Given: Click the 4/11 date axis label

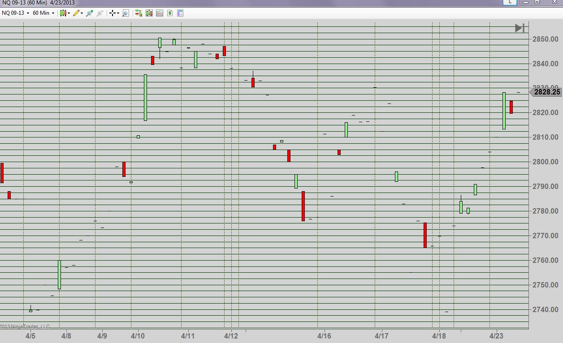Looking at the screenshot, I should pyautogui.click(x=188, y=336).
